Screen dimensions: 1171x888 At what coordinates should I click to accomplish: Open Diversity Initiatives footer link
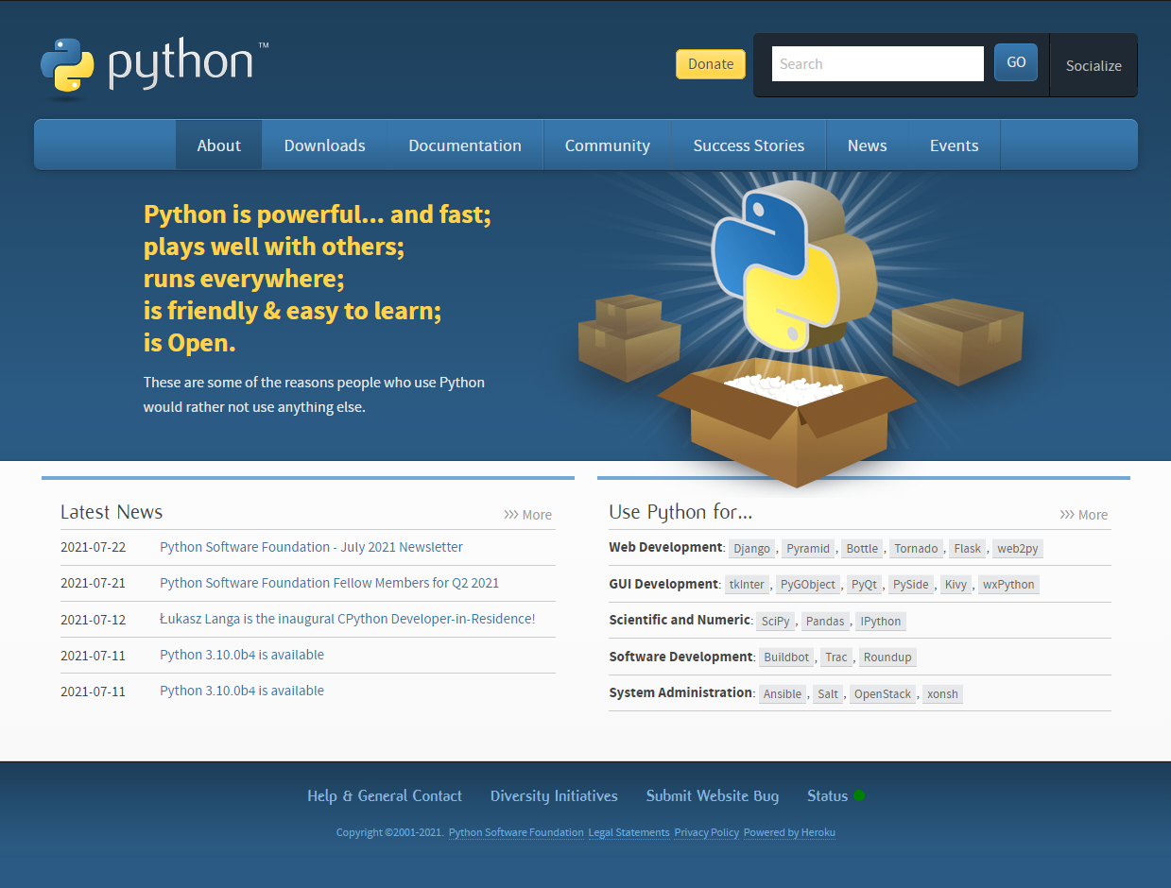pos(554,795)
